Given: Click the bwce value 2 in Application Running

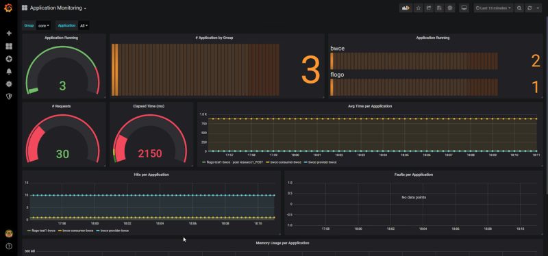Looking at the screenshot, I should click(536, 61).
